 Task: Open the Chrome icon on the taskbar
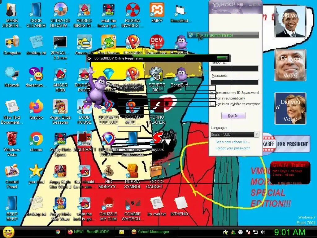coord(58,232)
